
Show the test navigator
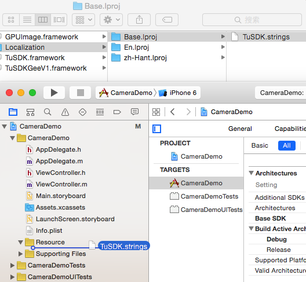(82, 112)
